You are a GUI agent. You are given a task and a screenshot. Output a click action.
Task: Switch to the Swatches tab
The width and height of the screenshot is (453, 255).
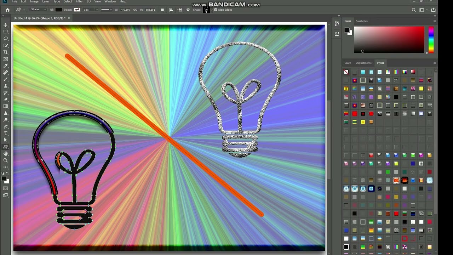tap(362, 21)
